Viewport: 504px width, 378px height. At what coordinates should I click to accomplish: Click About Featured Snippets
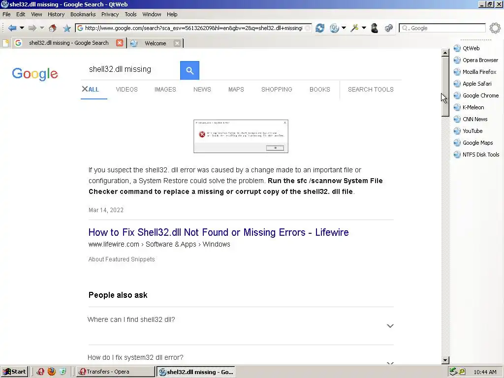pos(122,259)
